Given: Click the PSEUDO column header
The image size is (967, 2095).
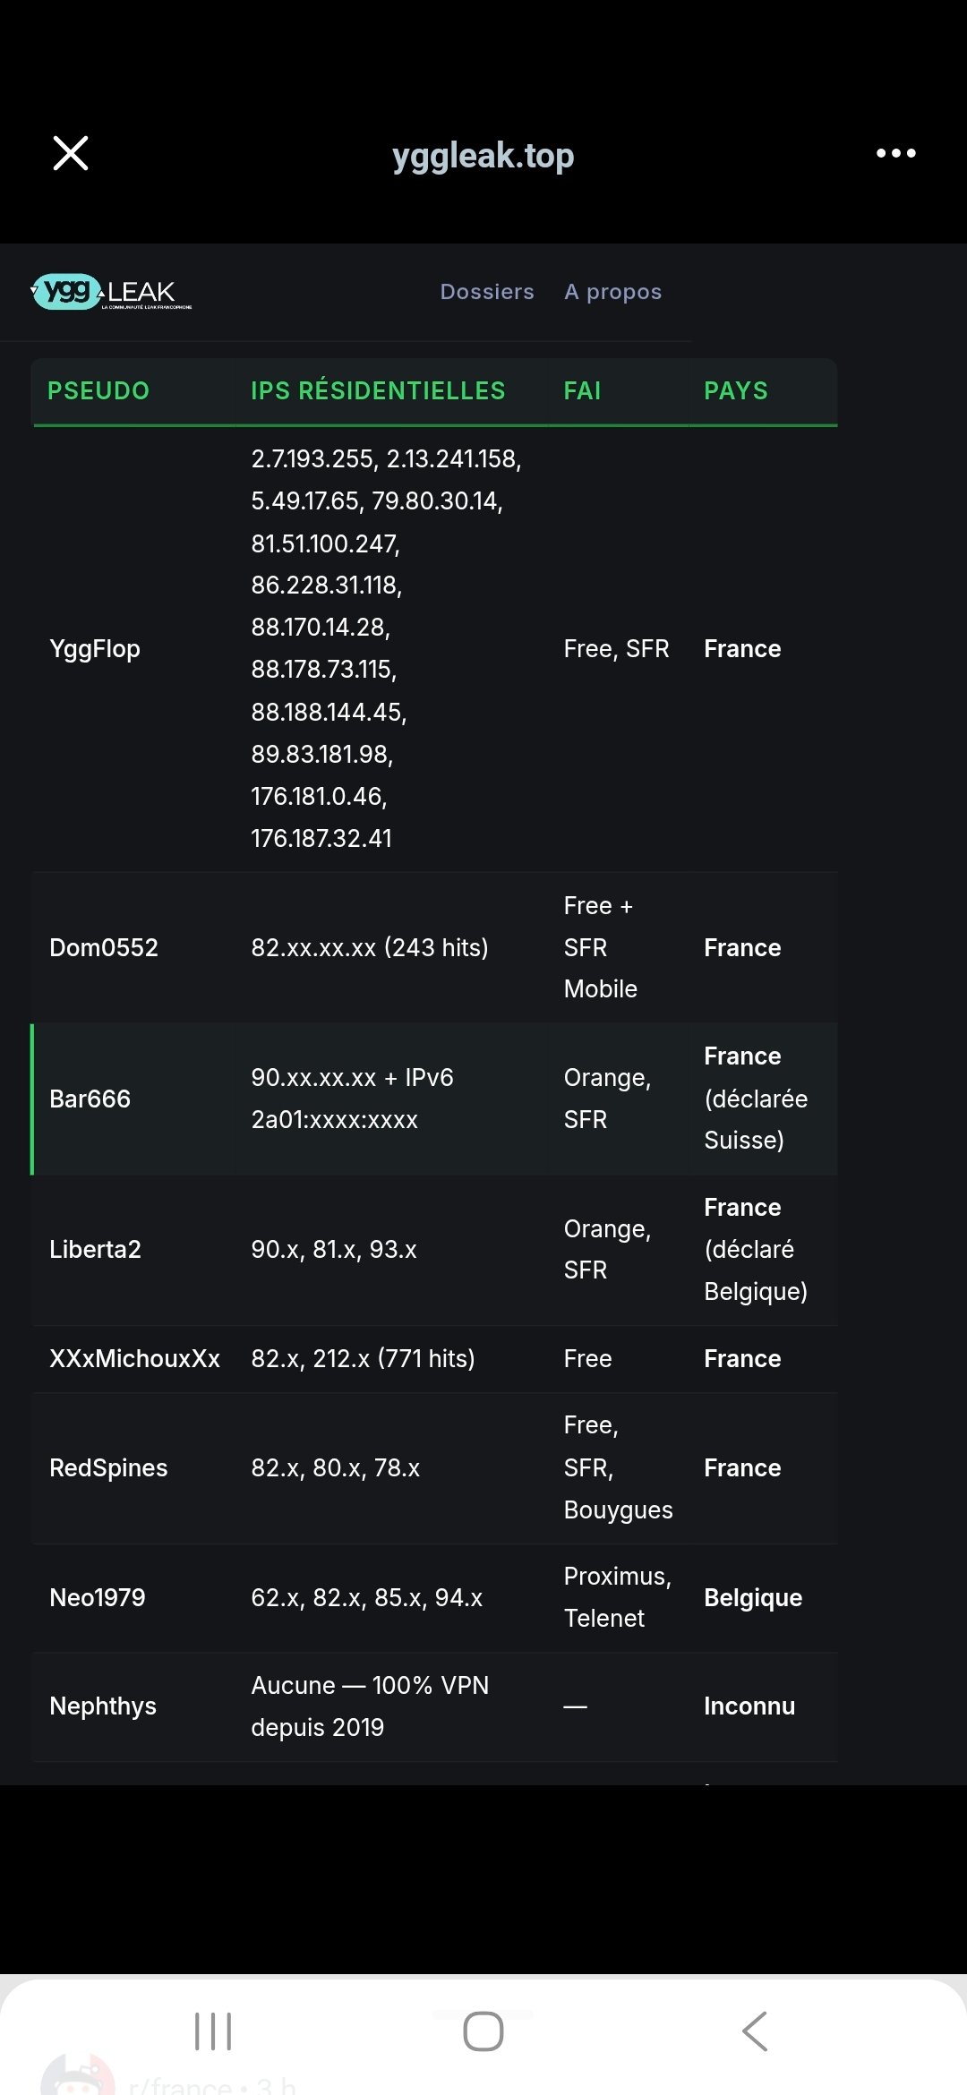Looking at the screenshot, I should [x=98, y=391].
